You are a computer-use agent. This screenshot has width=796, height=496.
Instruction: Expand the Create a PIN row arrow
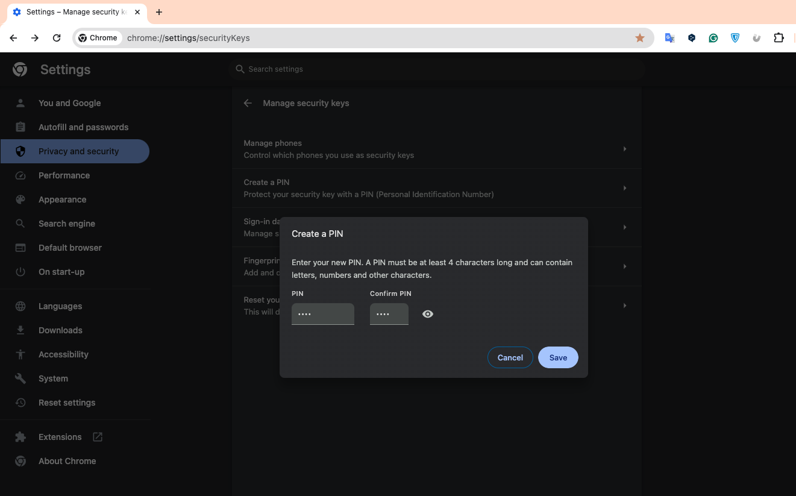(x=625, y=188)
